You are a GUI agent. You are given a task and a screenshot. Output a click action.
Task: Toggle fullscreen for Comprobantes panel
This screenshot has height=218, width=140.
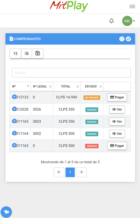(x=122, y=39)
